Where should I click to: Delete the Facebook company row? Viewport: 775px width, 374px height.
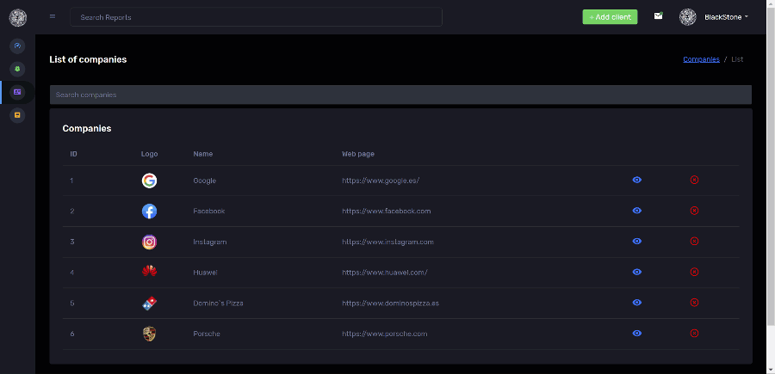click(x=694, y=211)
